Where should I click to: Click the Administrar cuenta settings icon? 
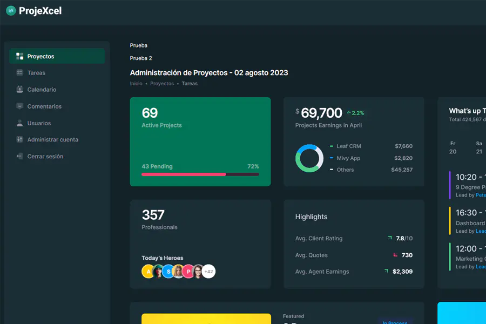pos(20,139)
